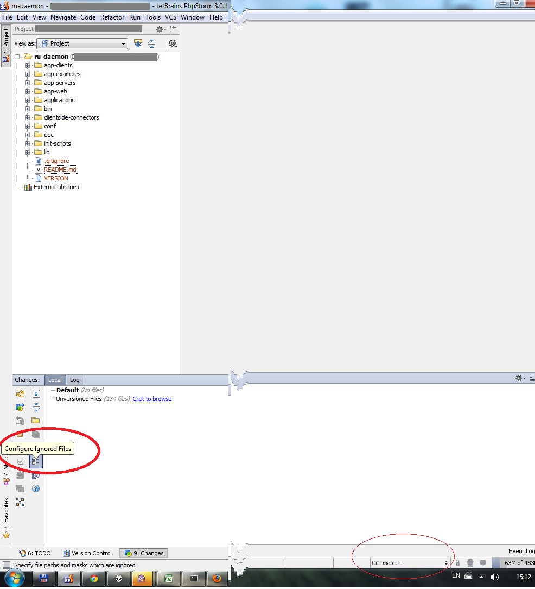Open the Version Control tool window
This screenshot has width=535, height=589.
coord(87,553)
